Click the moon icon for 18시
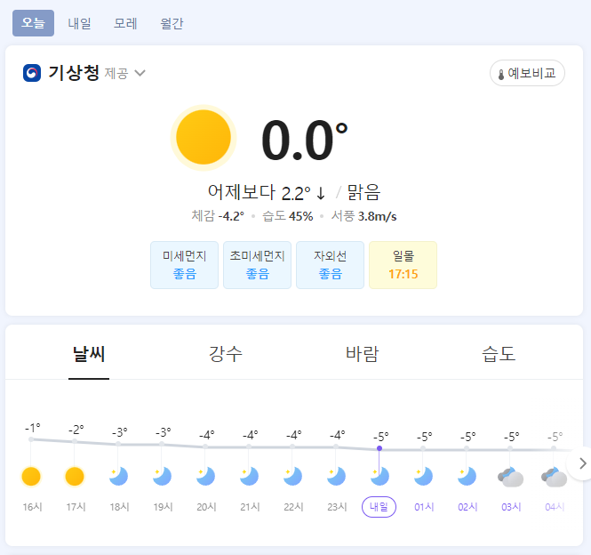This screenshot has width=591, height=555. pos(118,477)
